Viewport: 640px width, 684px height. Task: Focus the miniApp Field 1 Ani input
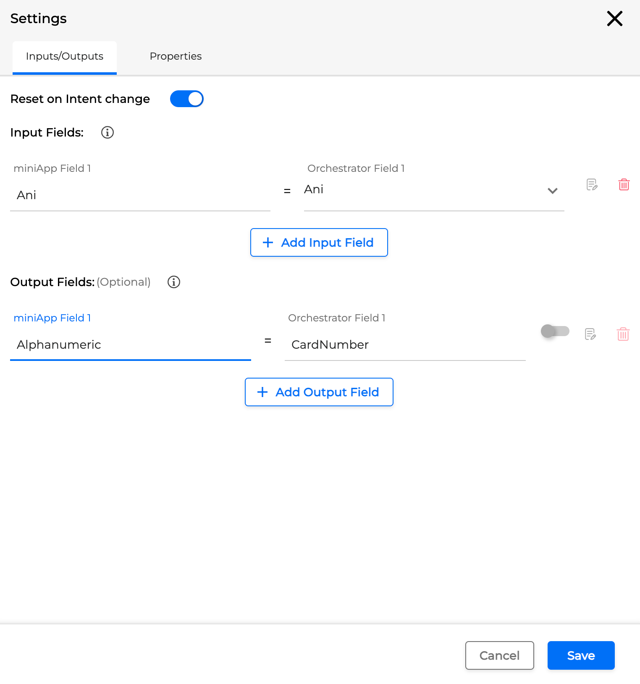[x=140, y=195]
